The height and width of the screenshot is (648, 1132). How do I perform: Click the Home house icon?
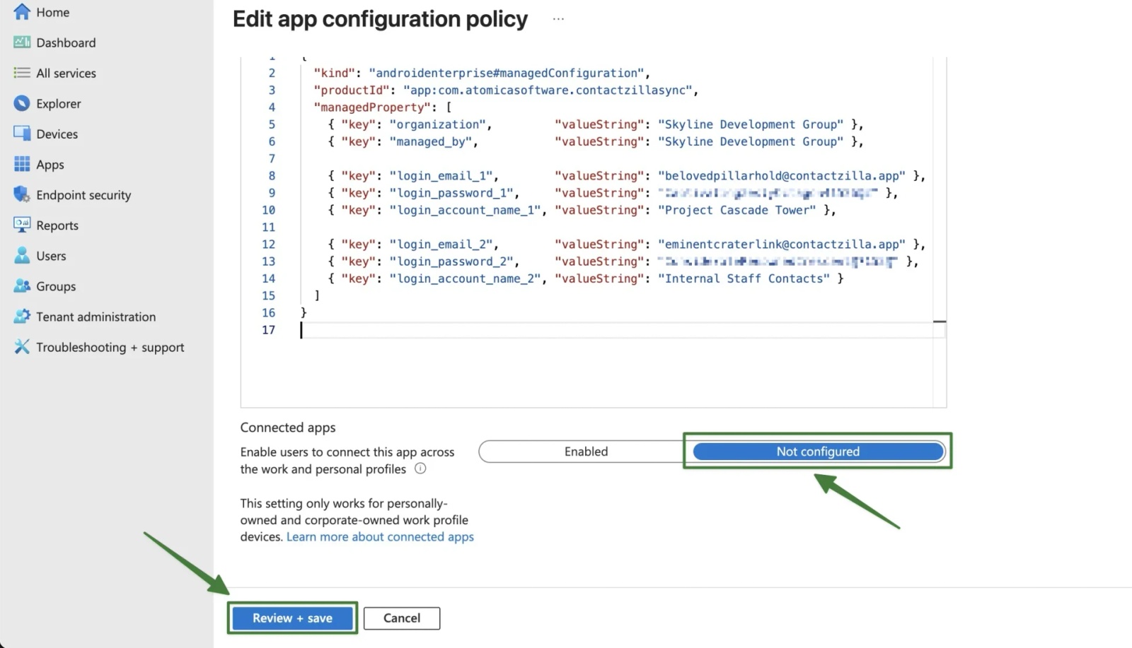click(x=22, y=12)
